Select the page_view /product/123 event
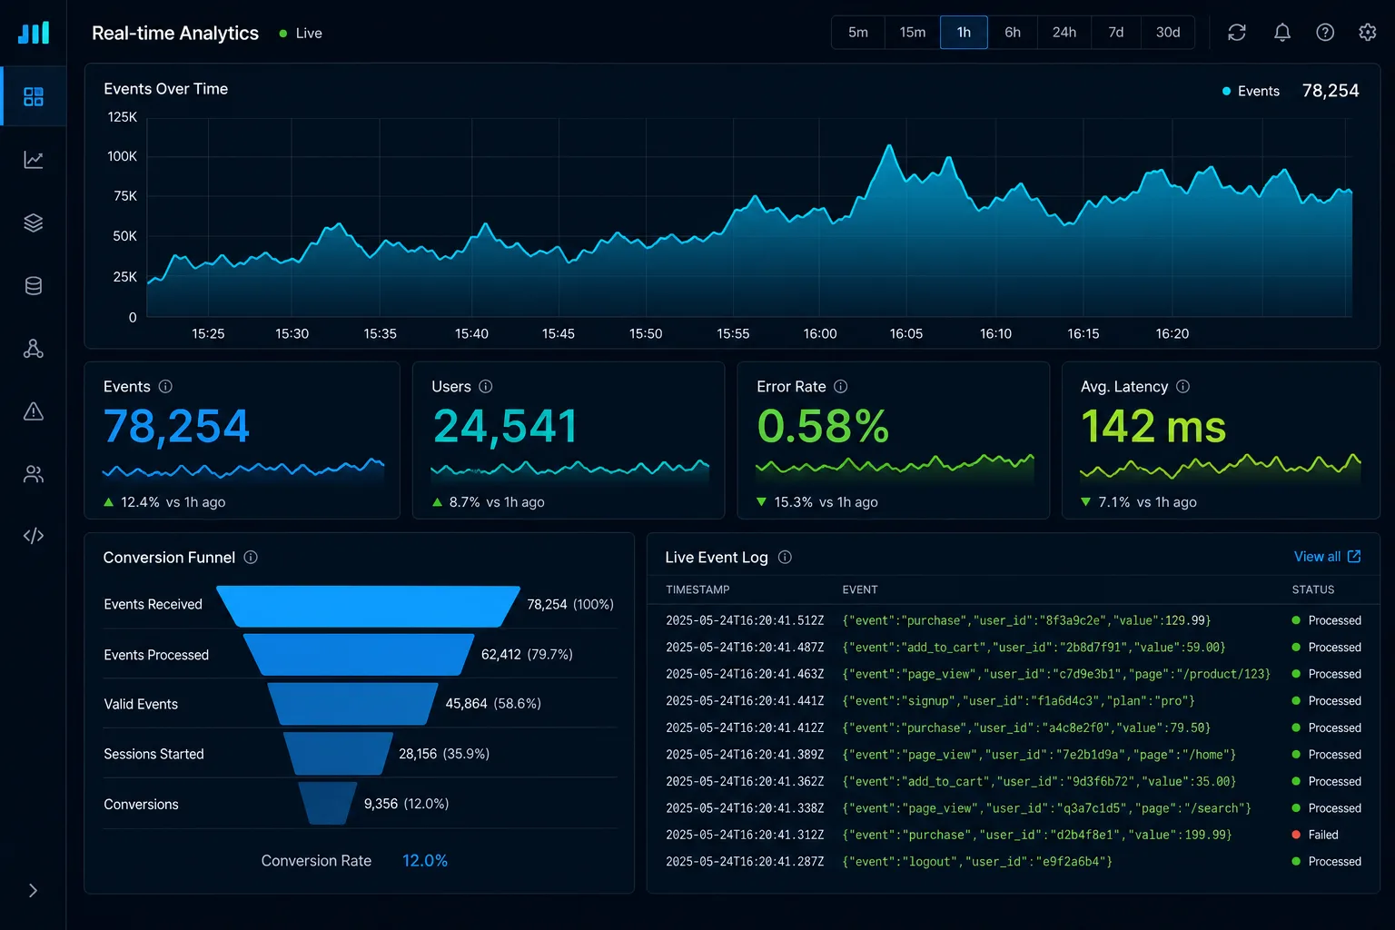 (1014, 674)
